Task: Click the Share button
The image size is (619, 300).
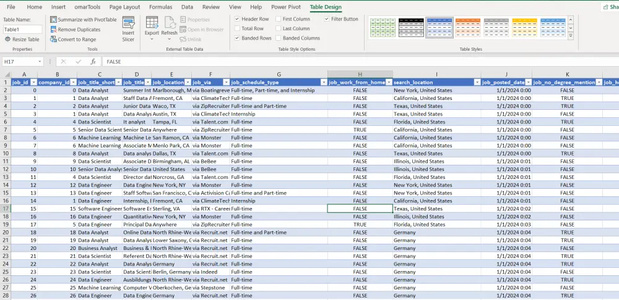Action: tap(610, 7)
